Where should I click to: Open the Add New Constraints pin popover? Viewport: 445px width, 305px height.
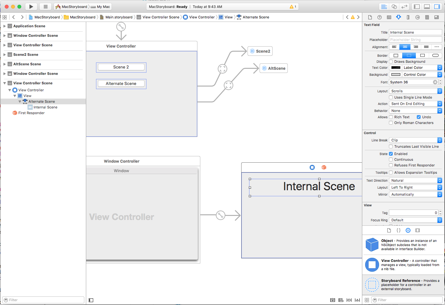349,300
